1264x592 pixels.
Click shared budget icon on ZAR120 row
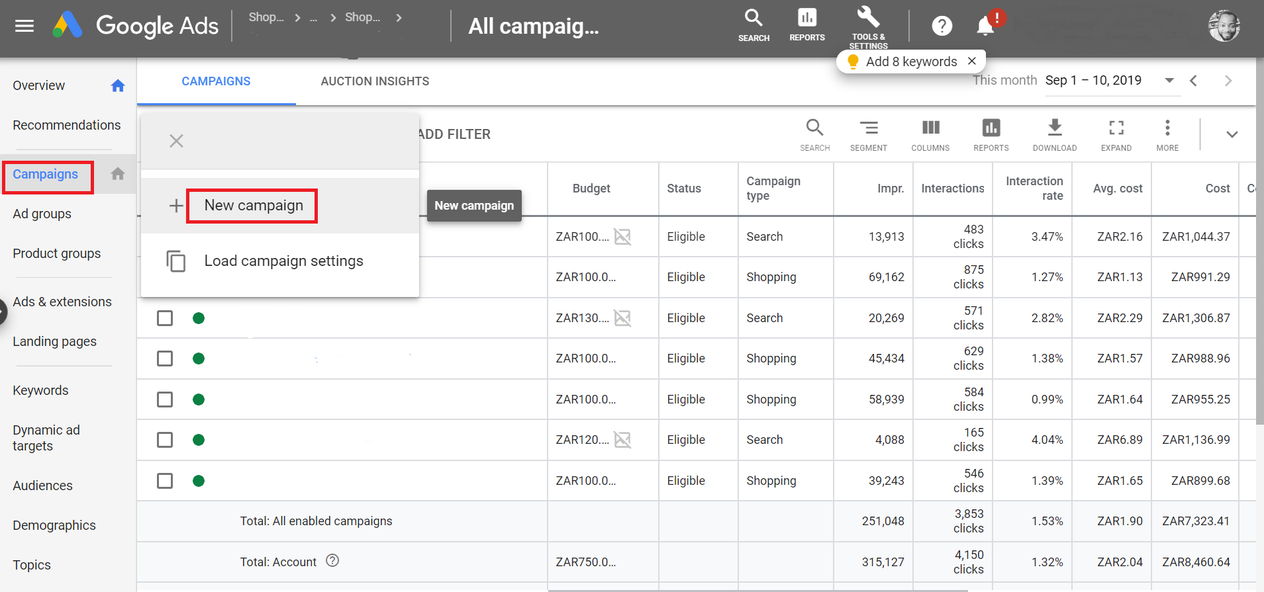pyautogui.click(x=622, y=440)
